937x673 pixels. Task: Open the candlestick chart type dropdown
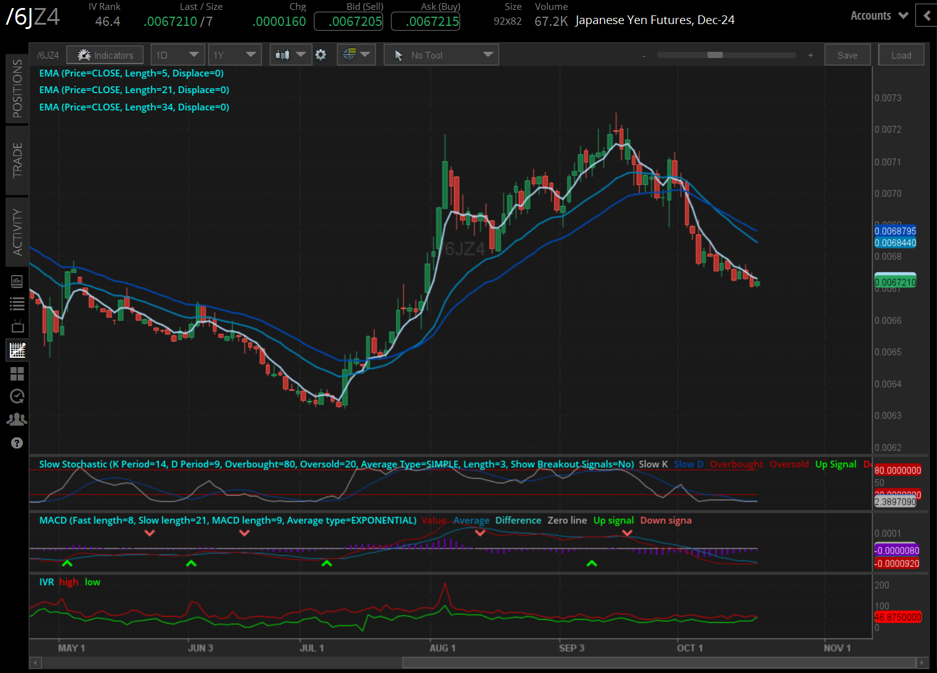point(290,55)
